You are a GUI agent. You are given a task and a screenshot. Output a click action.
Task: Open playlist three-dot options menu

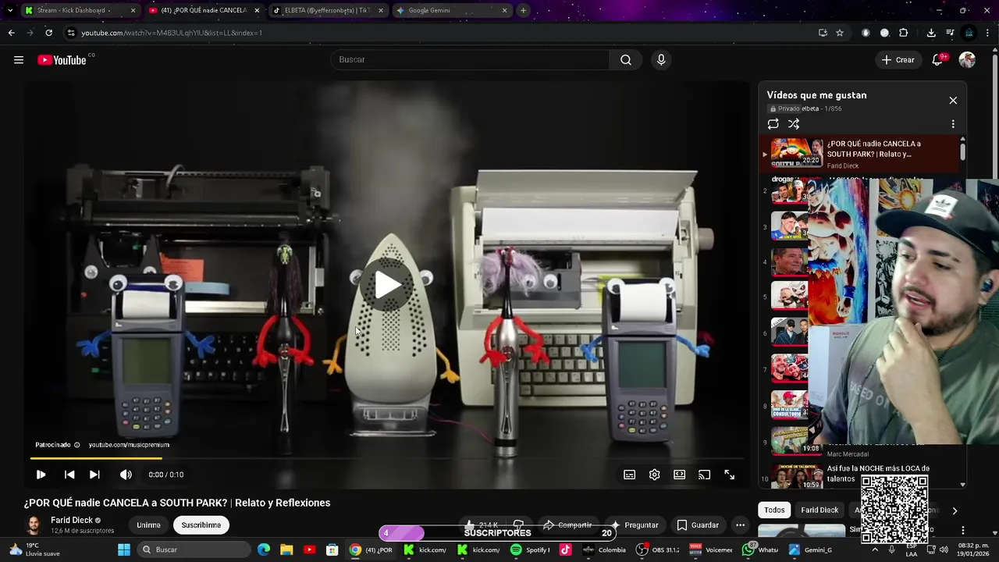[953, 124]
